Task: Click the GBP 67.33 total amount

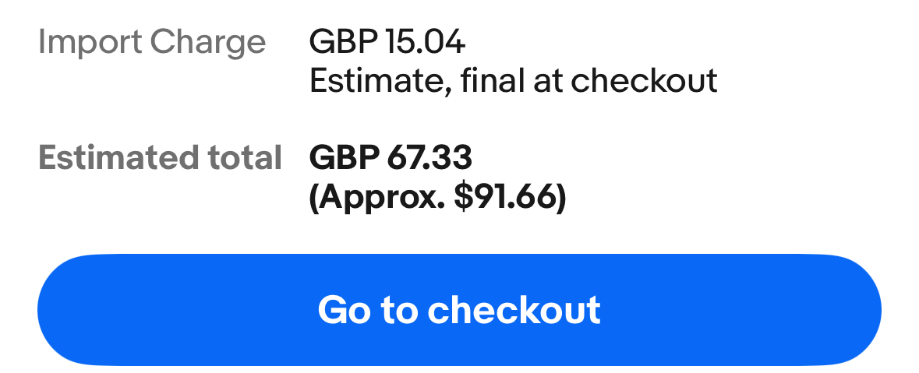Action: click(391, 158)
